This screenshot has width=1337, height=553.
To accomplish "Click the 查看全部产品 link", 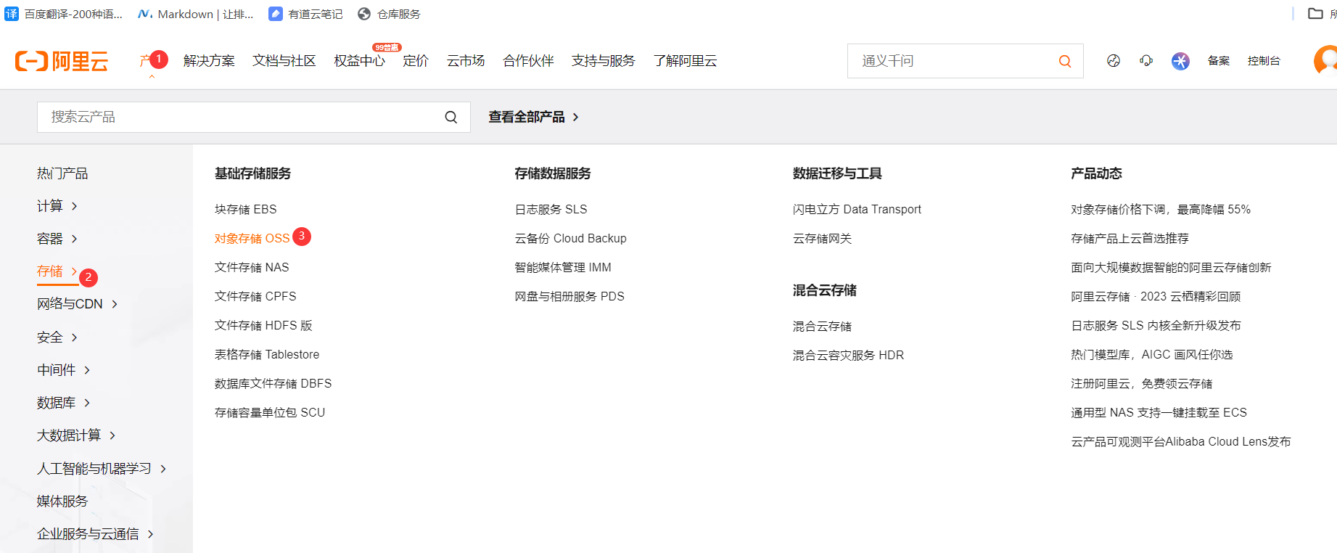I will (534, 117).
